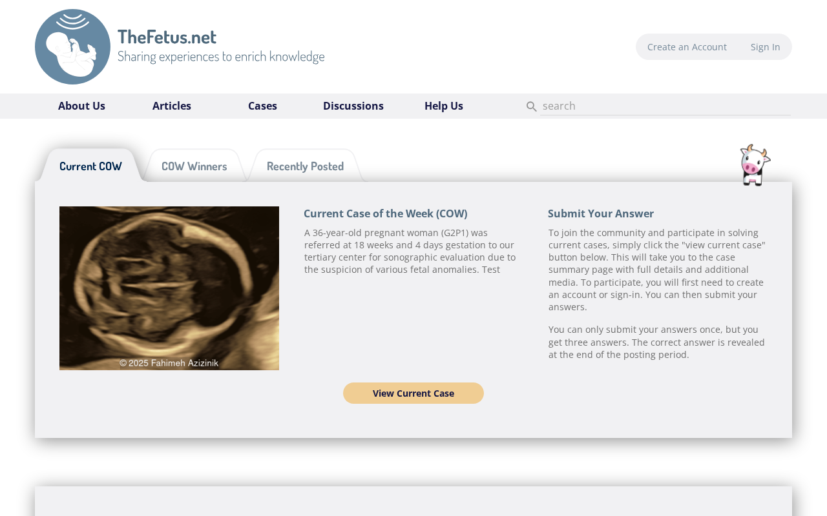
Task: Open the About Us menu
Action: [81, 106]
